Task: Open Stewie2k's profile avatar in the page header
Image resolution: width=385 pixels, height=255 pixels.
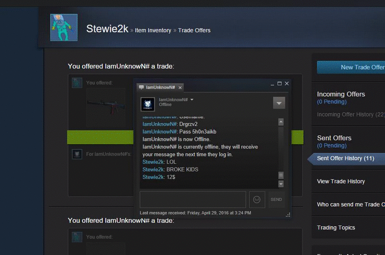Action: 64,27
